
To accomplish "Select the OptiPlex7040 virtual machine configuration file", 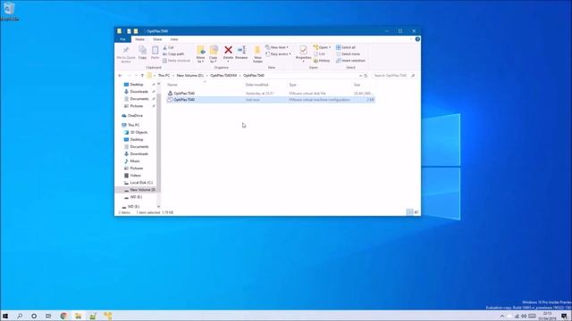I will click(x=270, y=99).
